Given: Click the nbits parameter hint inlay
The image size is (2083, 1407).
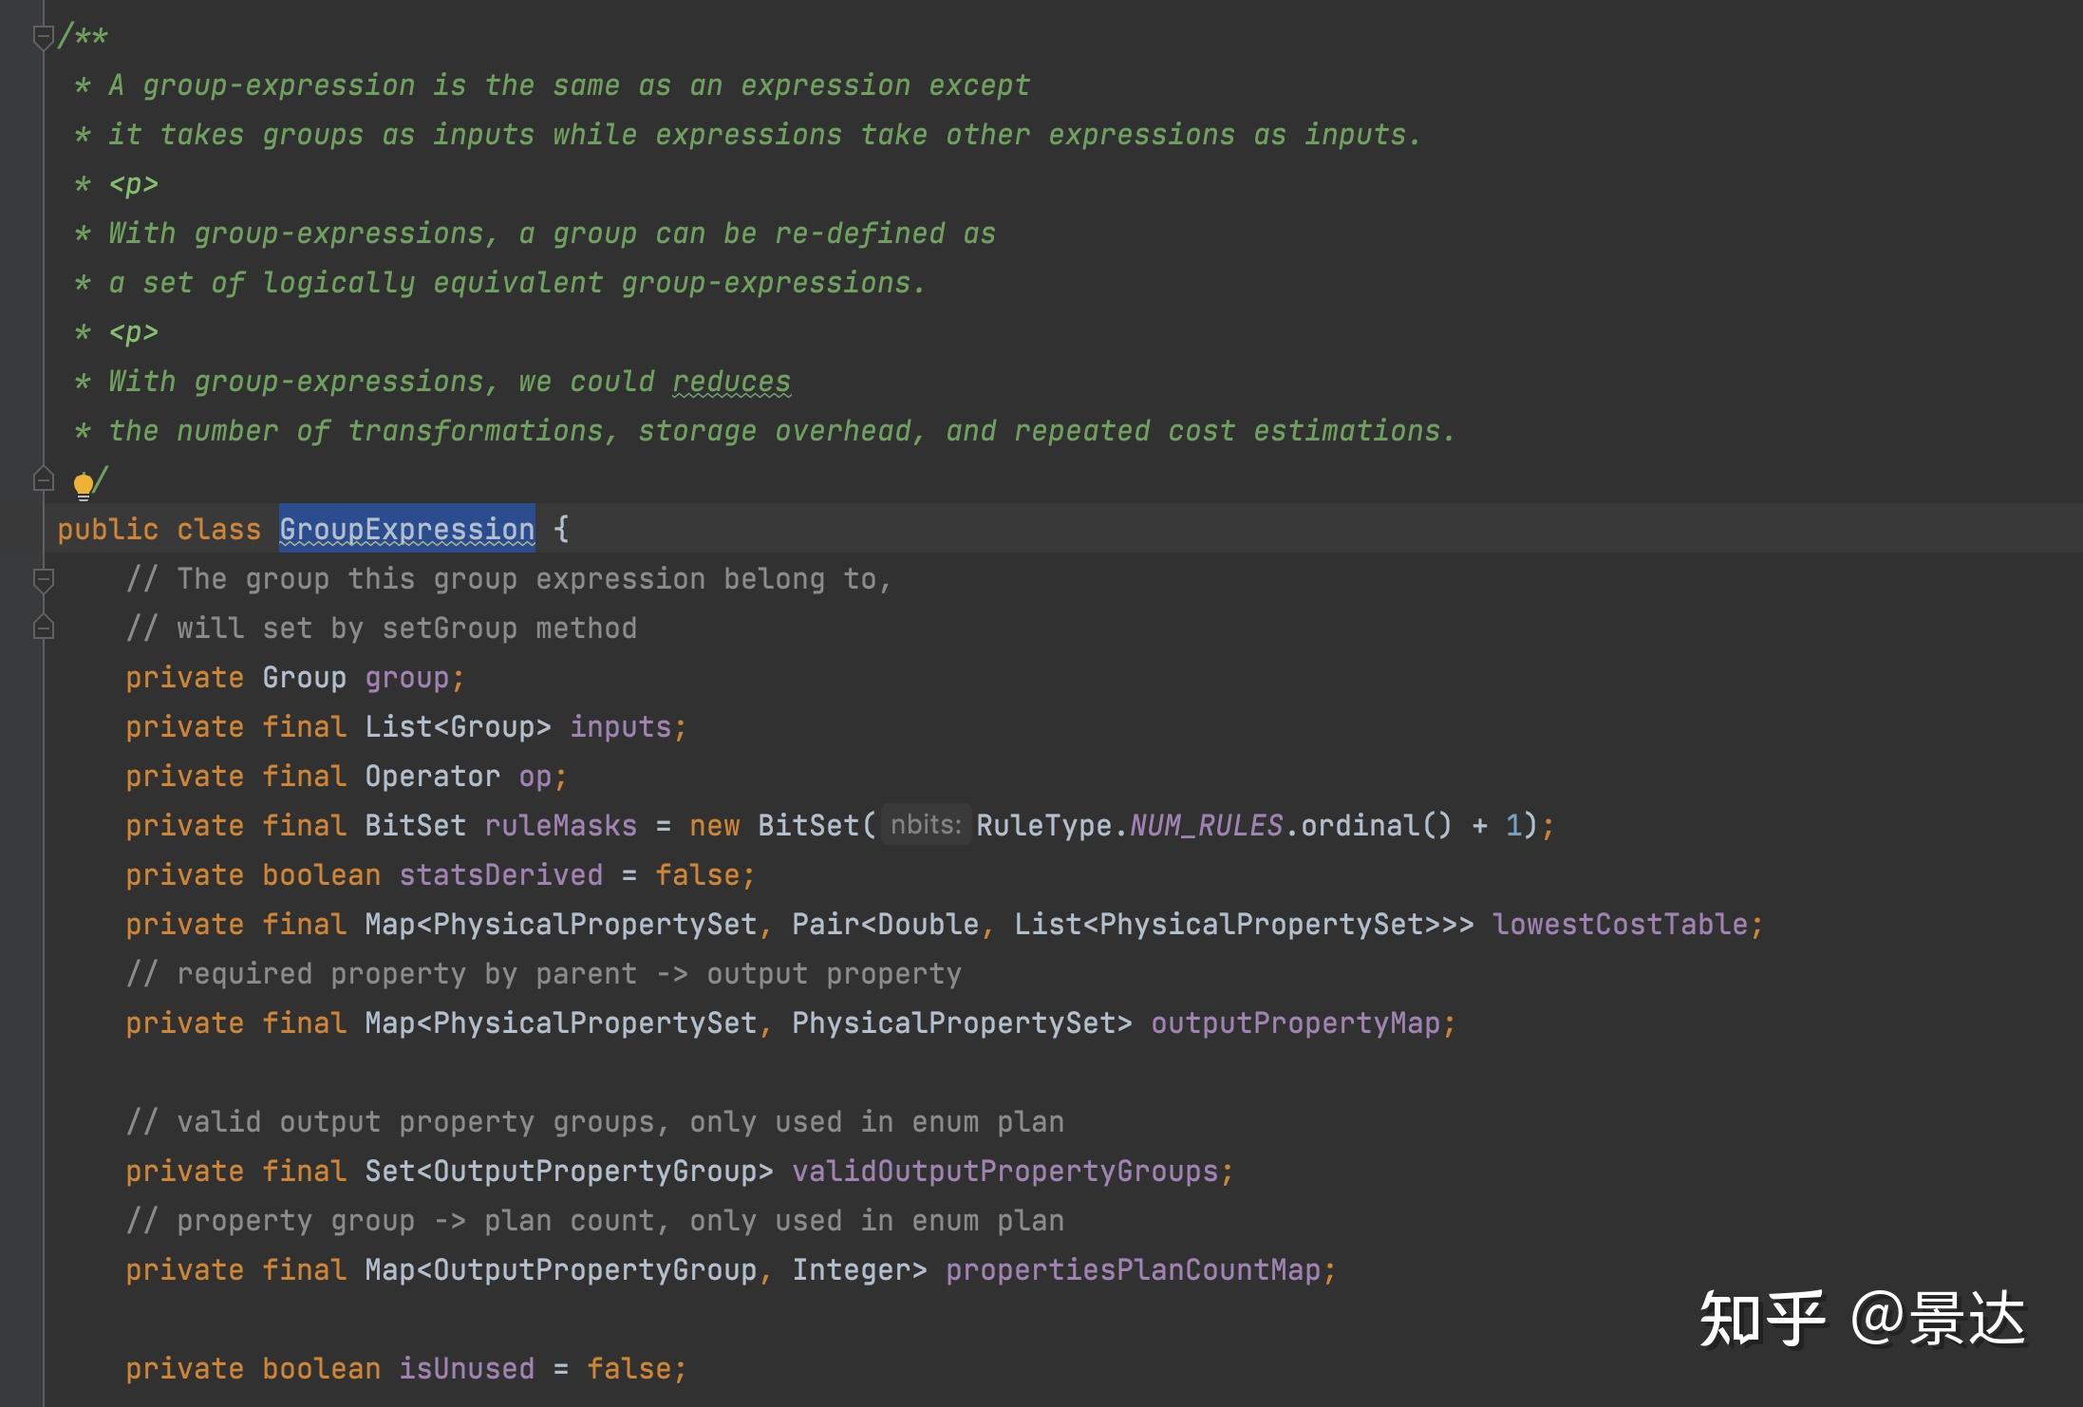Looking at the screenshot, I should pos(926,825).
